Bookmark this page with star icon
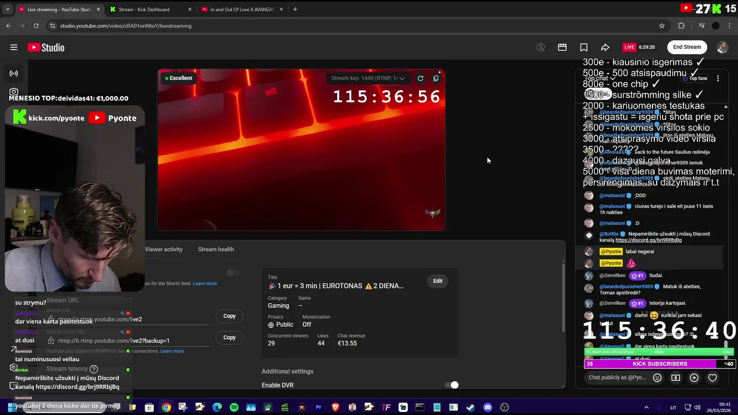The width and height of the screenshot is (738, 415). (x=662, y=25)
